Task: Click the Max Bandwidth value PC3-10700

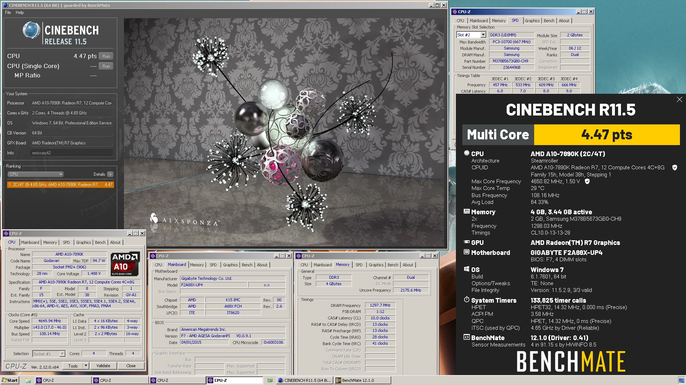Action: pyautogui.click(x=512, y=42)
